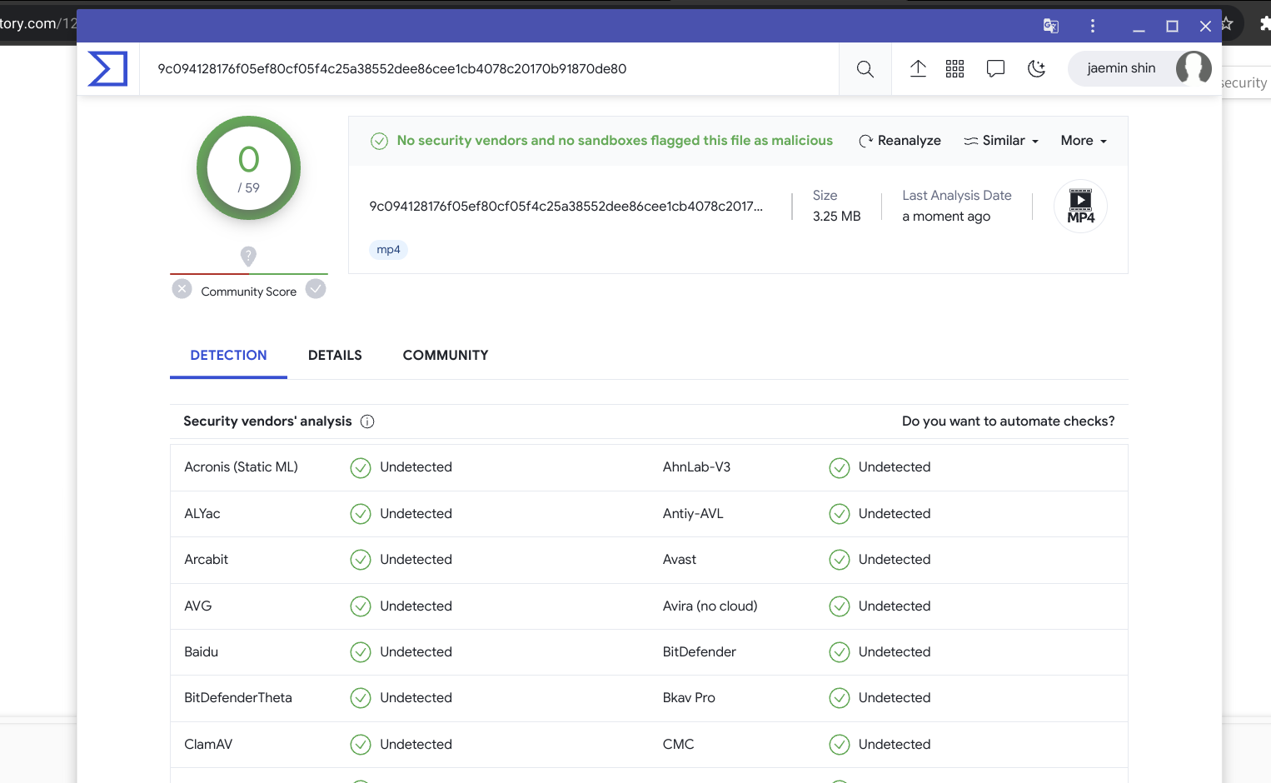
Task: Click the Avira (no cloud) vendor name
Action: point(710,606)
